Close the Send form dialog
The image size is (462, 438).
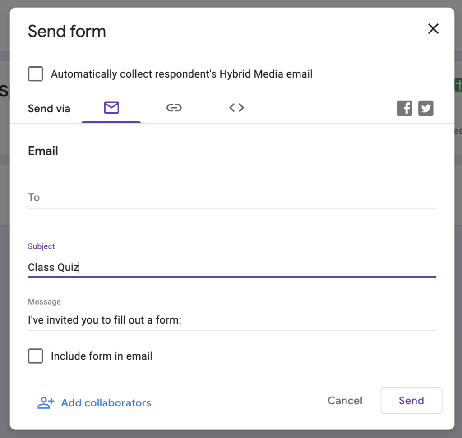(x=433, y=29)
